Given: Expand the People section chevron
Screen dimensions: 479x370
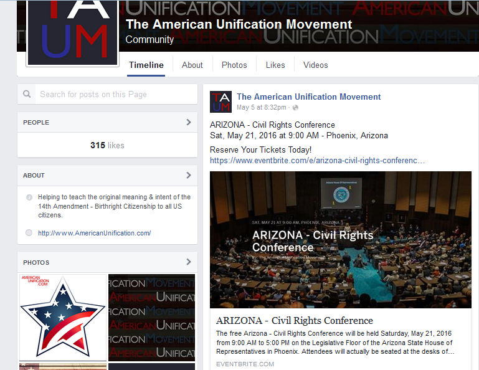Looking at the screenshot, I should coord(189,122).
